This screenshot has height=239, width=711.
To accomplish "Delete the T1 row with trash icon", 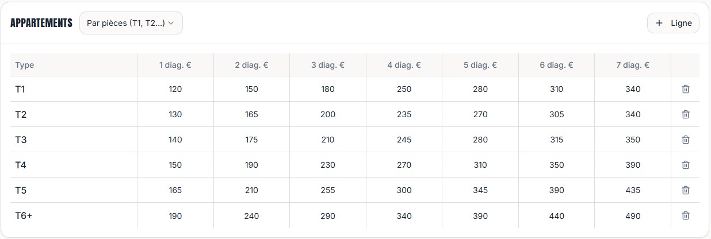I will pos(685,89).
